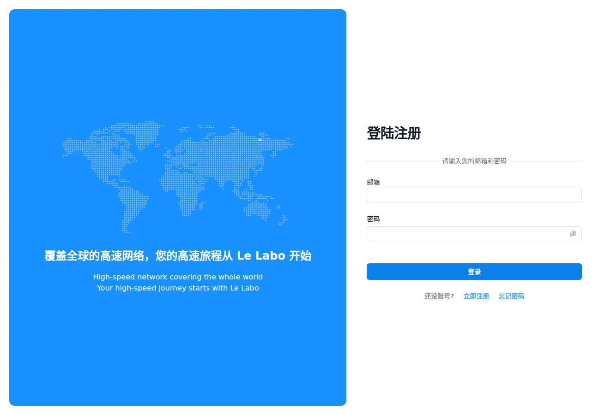Select the "High-speed network covering the whole world" line
Image resolution: width=593 pixels, height=415 pixels.
point(178,277)
